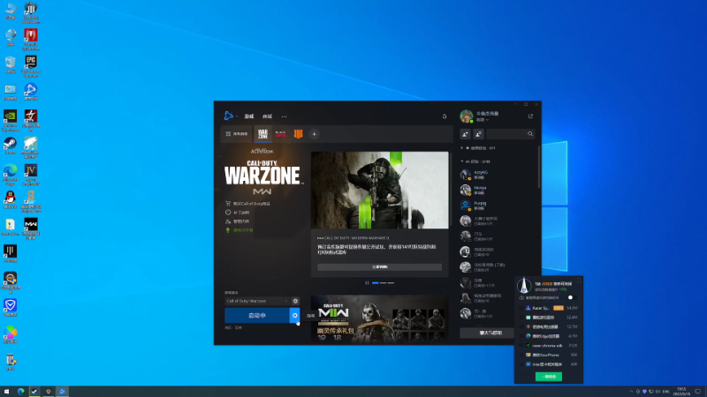Open the notification center in the taskbar
The image size is (707, 397).
click(697, 392)
